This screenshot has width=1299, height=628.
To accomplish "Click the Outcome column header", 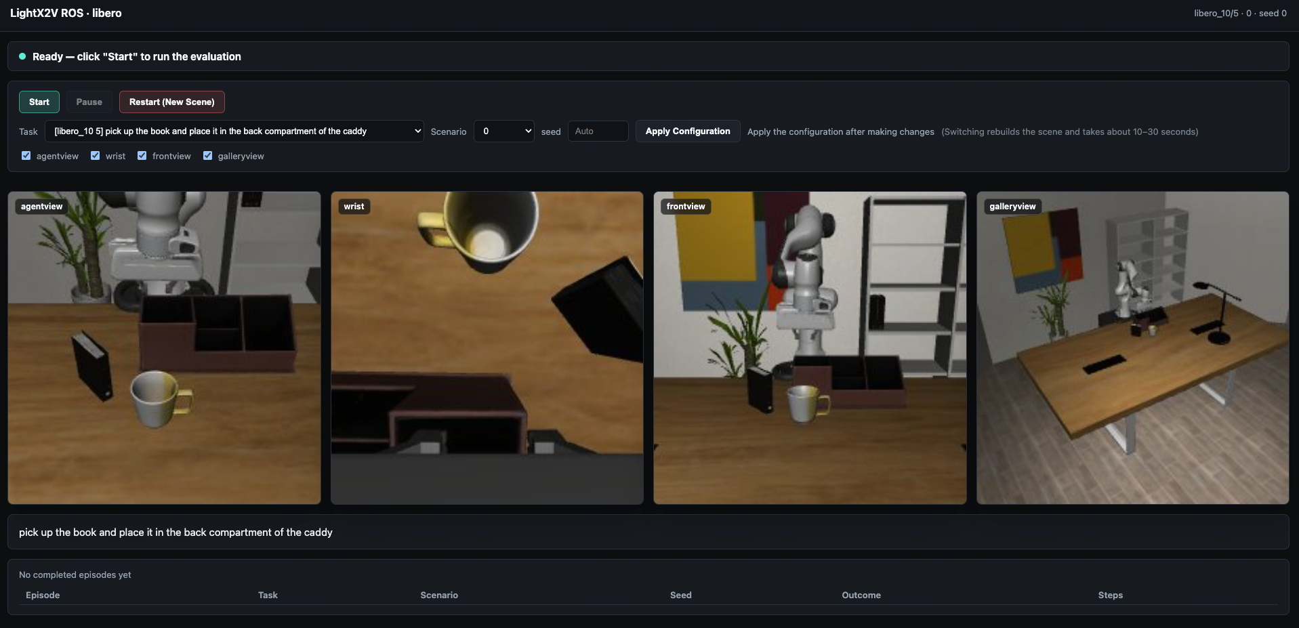I will click(861, 595).
